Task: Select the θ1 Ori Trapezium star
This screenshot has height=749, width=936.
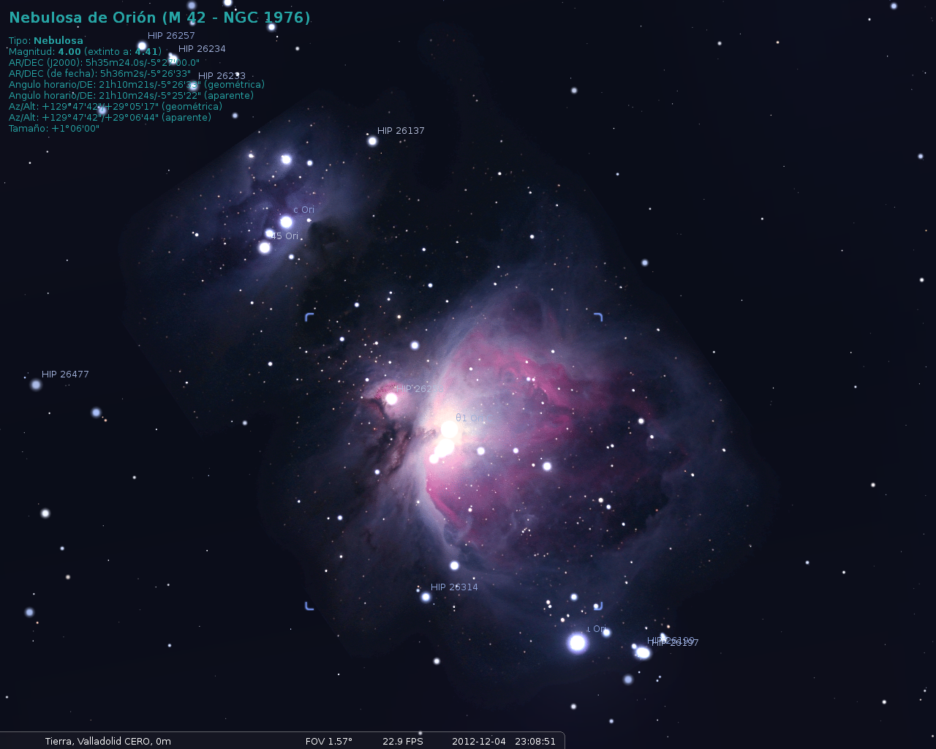Action: tap(450, 429)
